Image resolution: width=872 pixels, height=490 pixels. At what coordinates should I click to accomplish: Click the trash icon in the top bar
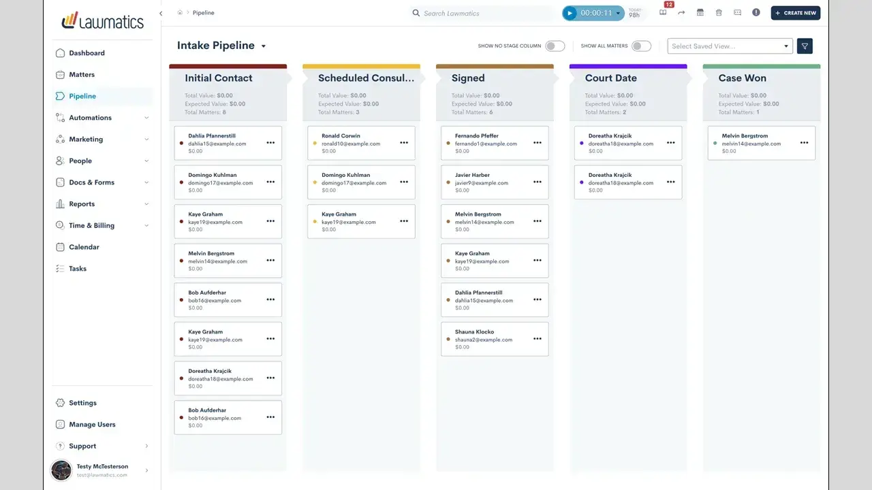tap(718, 12)
